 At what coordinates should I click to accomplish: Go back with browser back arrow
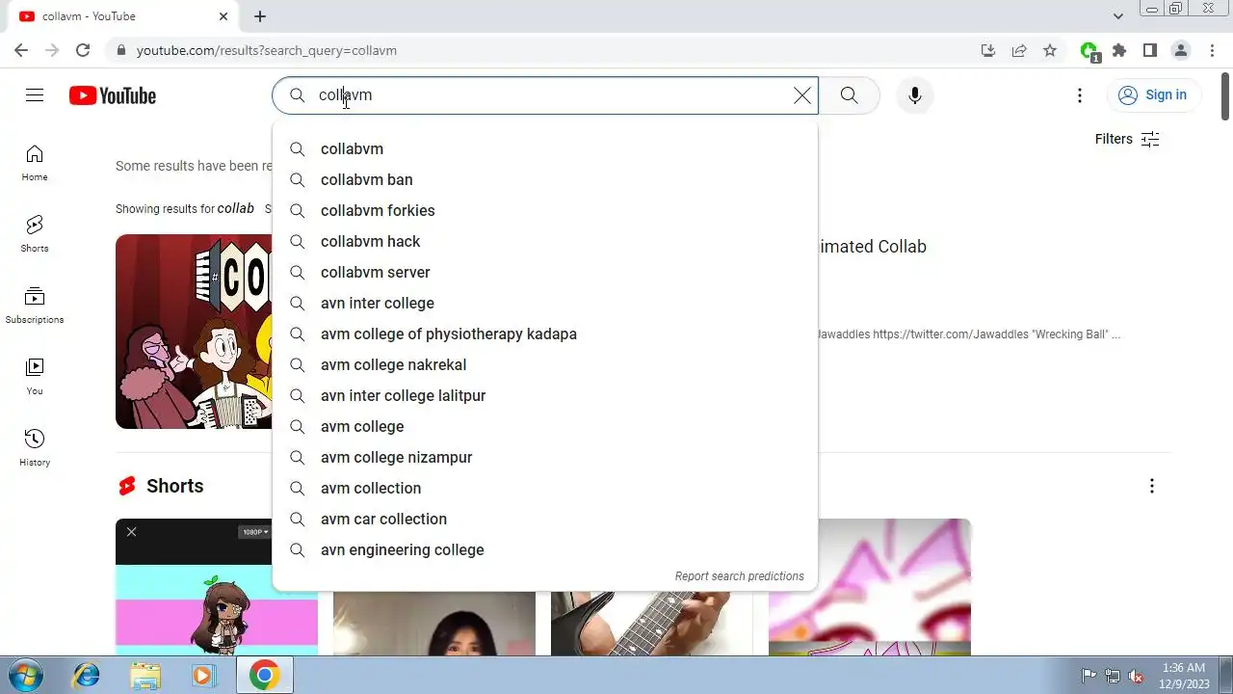(x=21, y=50)
